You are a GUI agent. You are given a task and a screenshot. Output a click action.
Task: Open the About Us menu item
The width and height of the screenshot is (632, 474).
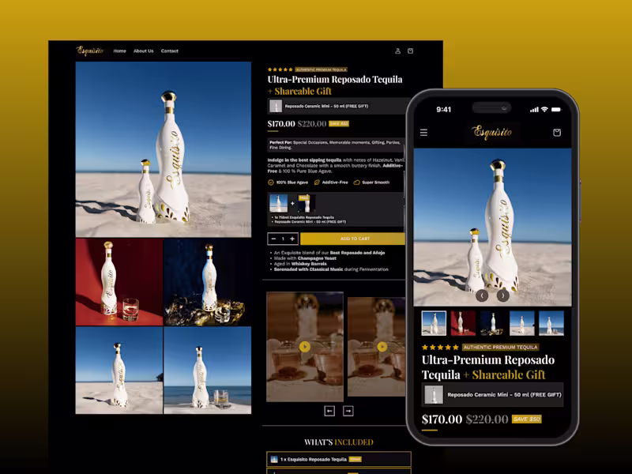click(x=144, y=51)
